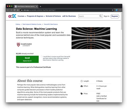This screenshot has width=128, height=110.
Task: Click the browser profile avatar icon
Action: tap(117, 10)
